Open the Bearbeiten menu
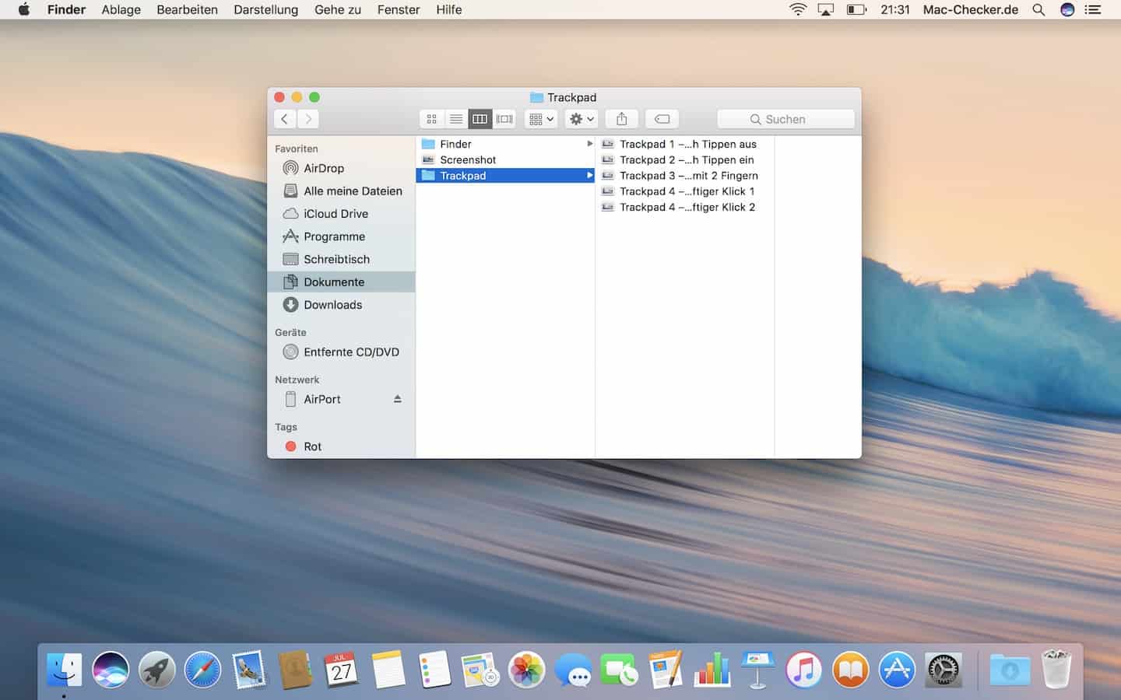Image resolution: width=1121 pixels, height=700 pixels. 187,9
